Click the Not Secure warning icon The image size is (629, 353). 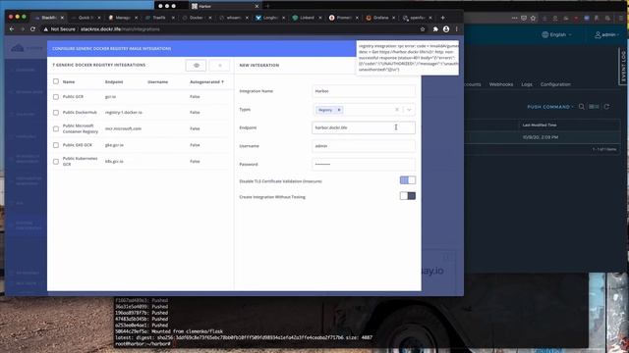[x=46, y=29]
